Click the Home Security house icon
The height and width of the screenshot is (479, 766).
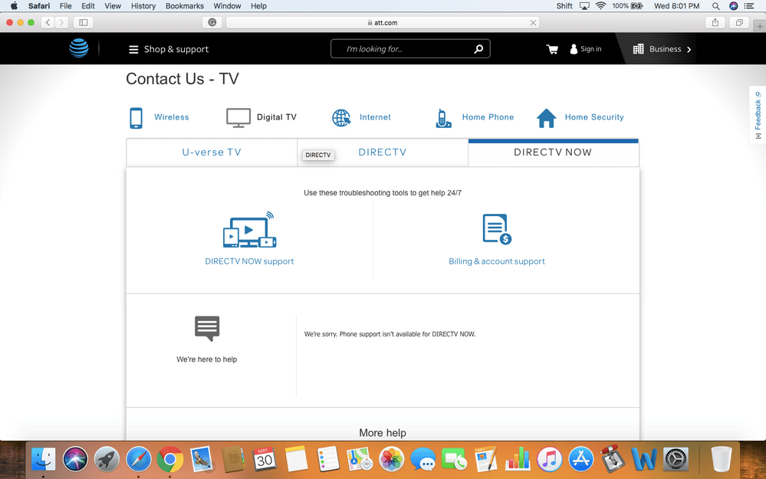pos(546,118)
